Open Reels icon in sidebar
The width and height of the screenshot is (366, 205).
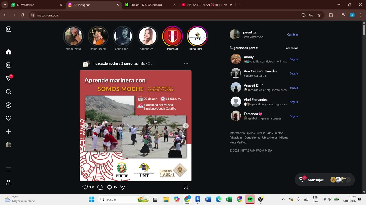[x=9, y=65]
